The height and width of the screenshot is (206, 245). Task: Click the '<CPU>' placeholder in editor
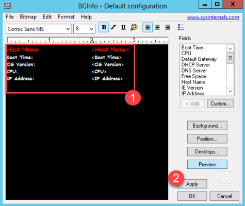pos(99,72)
